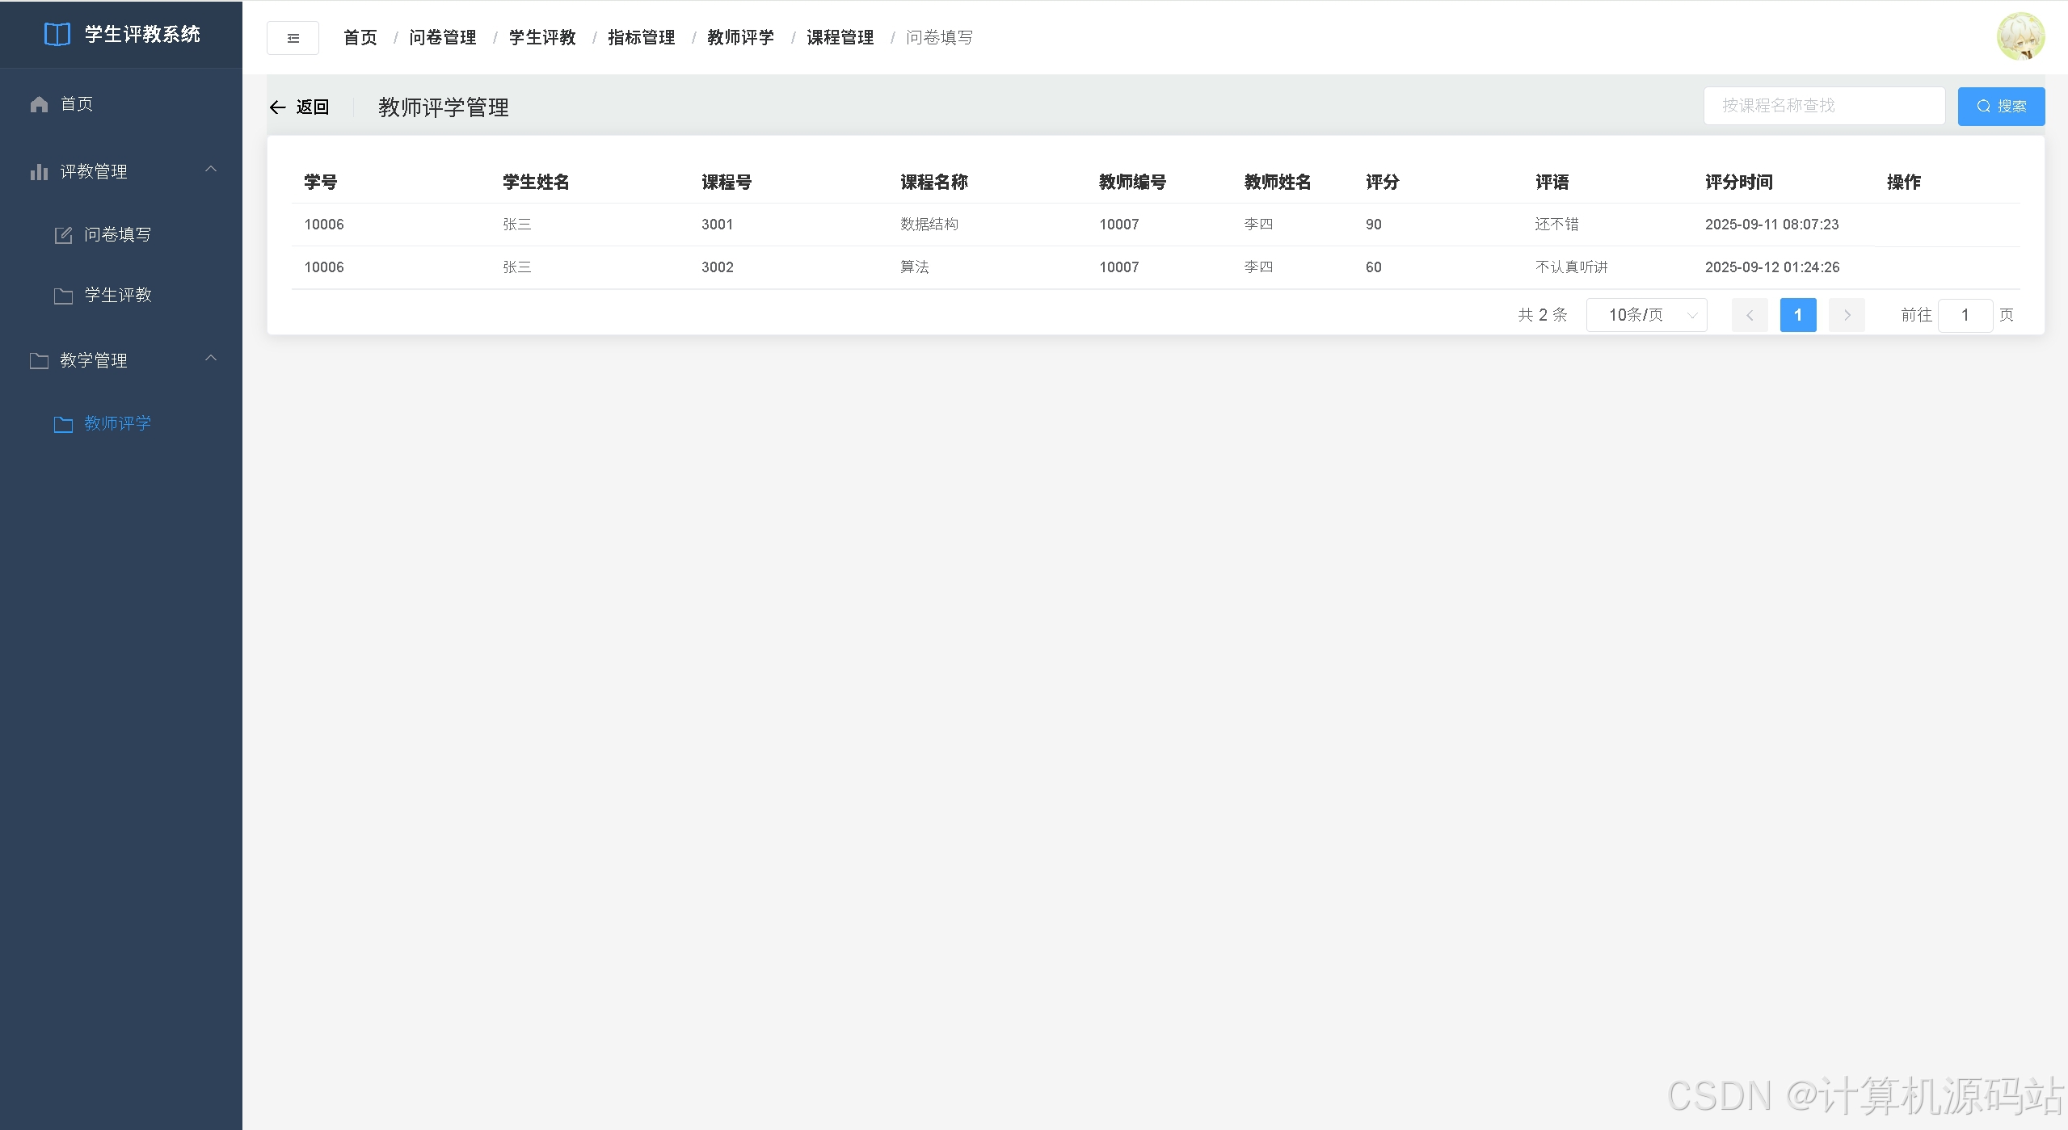Click the 教师评学管理 page title
Image resolution: width=2068 pixels, height=1130 pixels.
coord(444,107)
